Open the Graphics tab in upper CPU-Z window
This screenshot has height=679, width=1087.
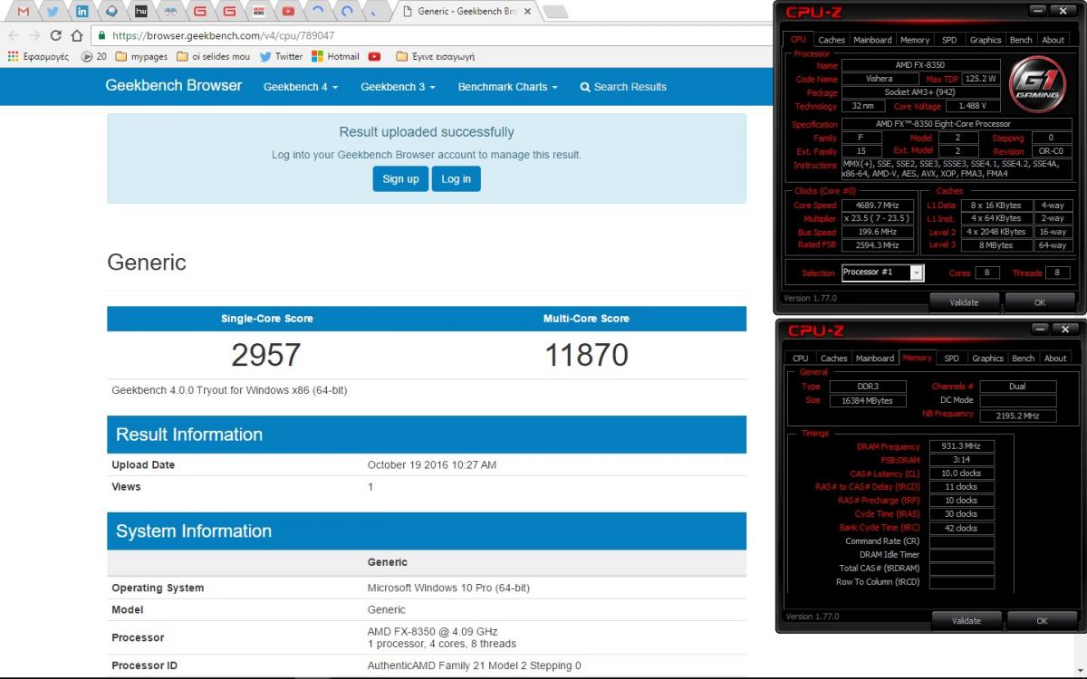pos(986,40)
